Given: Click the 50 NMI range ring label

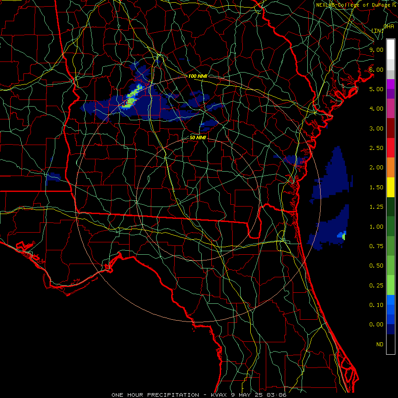Looking at the screenshot, I should pos(198,138).
